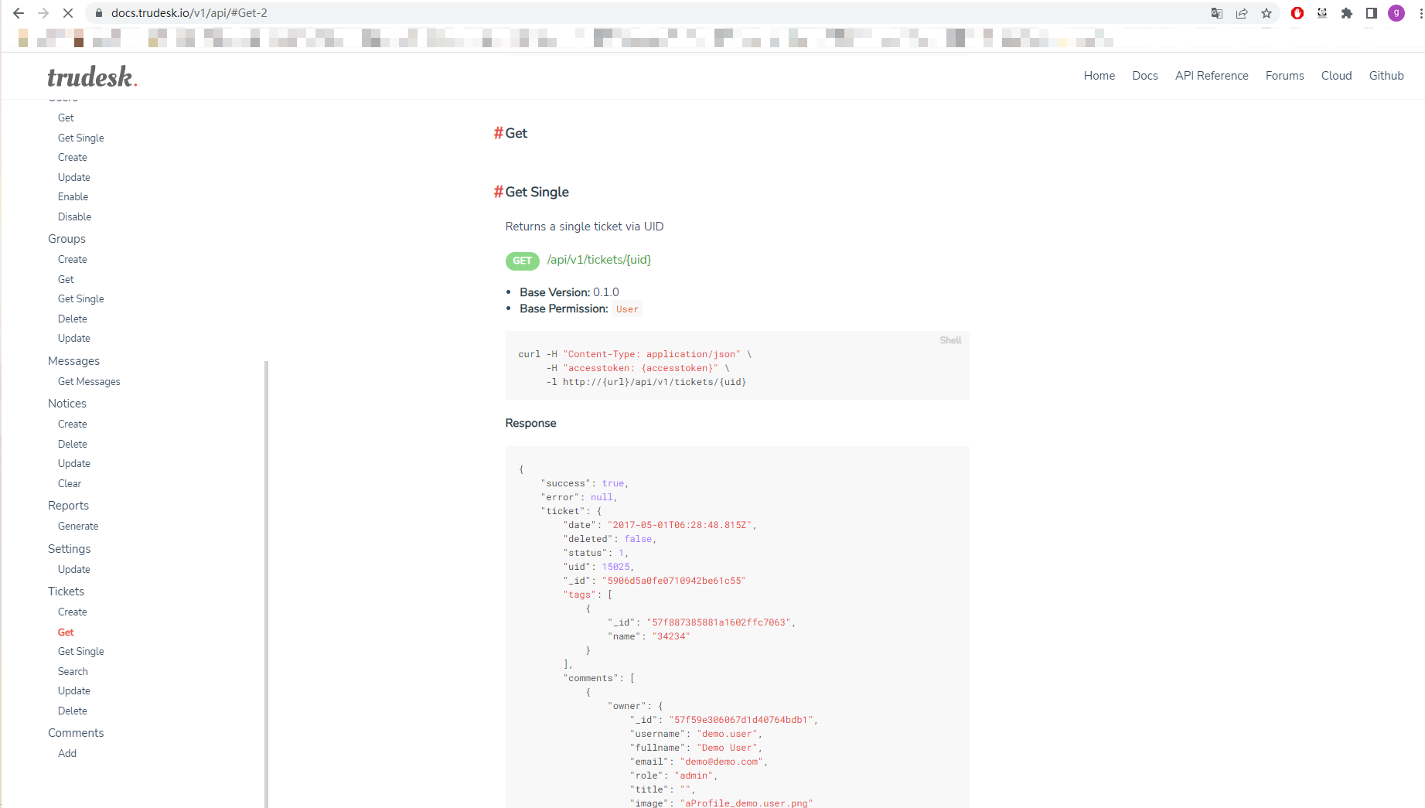Select Delete under Groups in sidebar
This screenshot has height=808, width=1425.
pyautogui.click(x=73, y=319)
